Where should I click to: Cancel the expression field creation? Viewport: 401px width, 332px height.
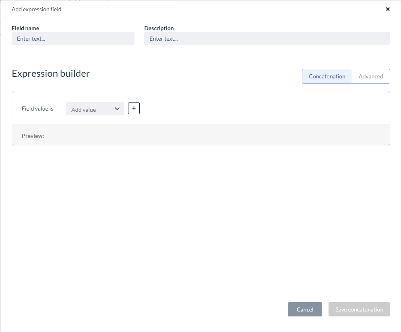coord(305,309)
